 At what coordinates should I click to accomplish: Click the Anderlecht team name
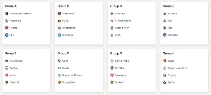point(69,28)
